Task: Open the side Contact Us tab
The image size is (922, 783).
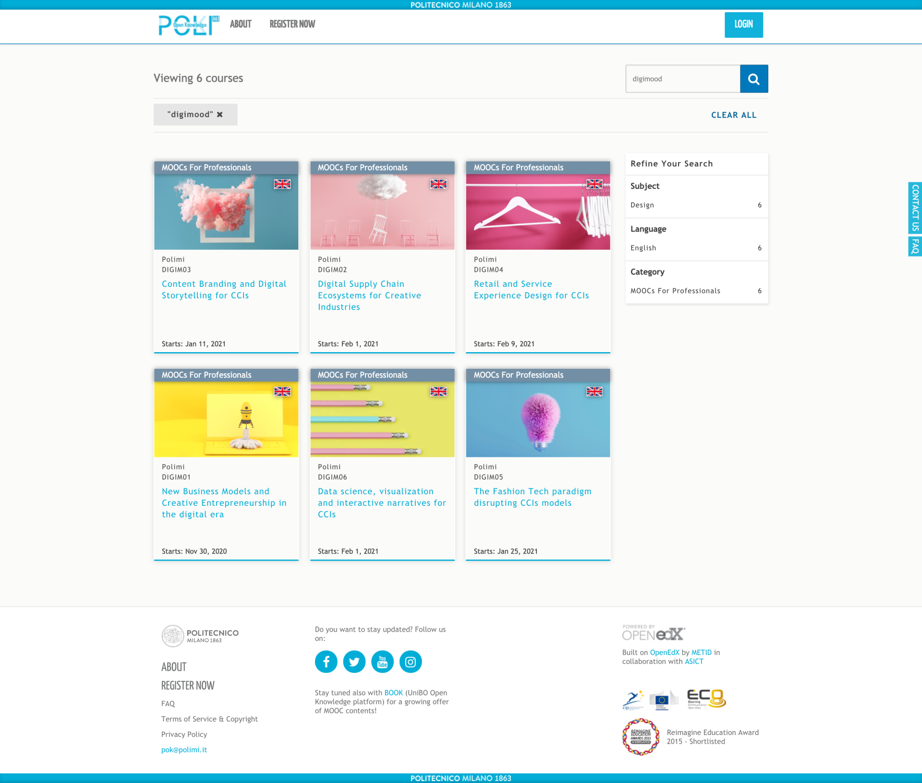Action: pos(915,208)
